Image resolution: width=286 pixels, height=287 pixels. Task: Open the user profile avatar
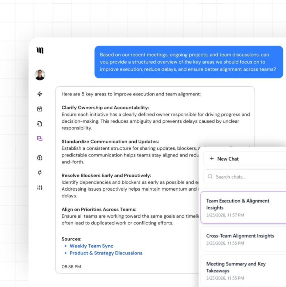tap(40, 75)
